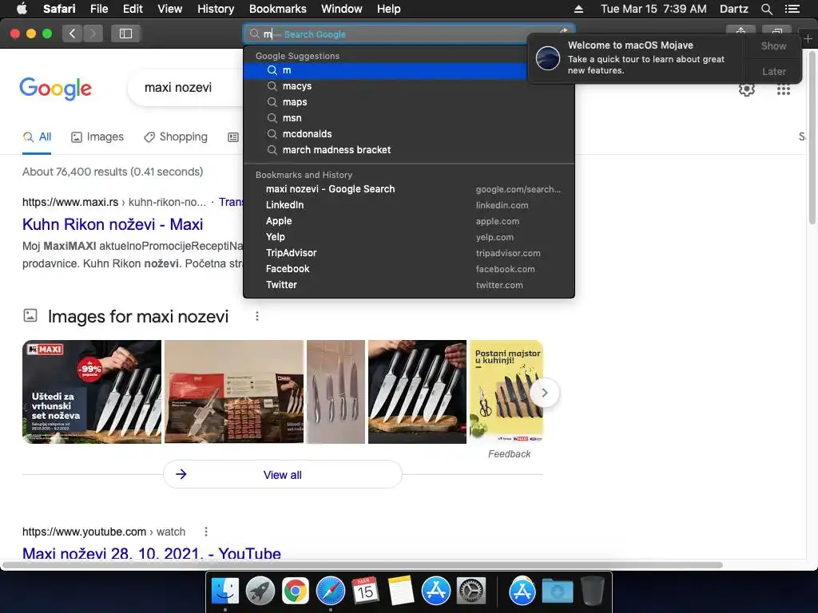Launch Finder from the Dock
The height and width of the screenshot is (613, 818).
coord(225,591)
